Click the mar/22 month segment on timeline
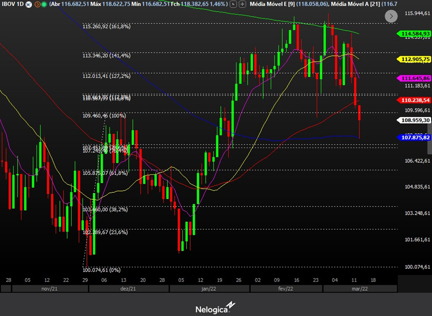The width and height of the screenshot is (432, 316). point(360,289)
